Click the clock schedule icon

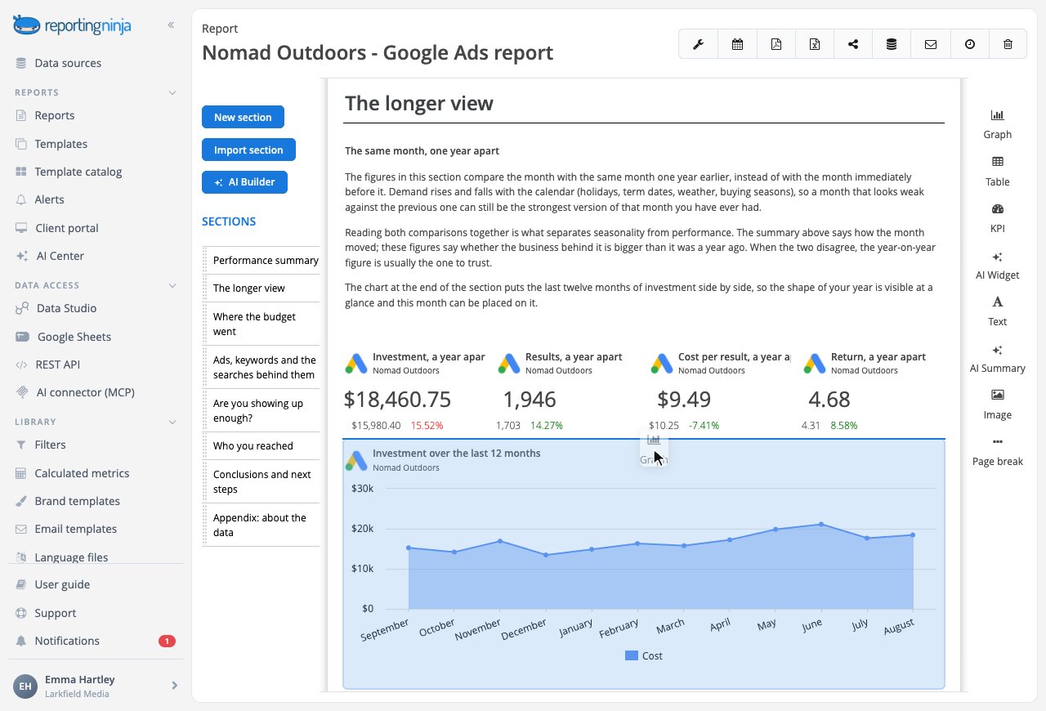coord(969,44)
